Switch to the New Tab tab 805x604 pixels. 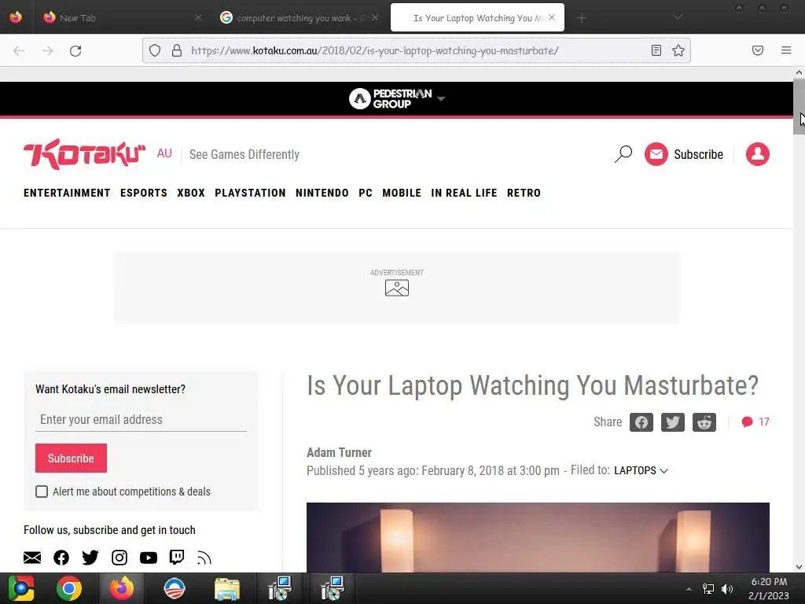coord(123,18)
